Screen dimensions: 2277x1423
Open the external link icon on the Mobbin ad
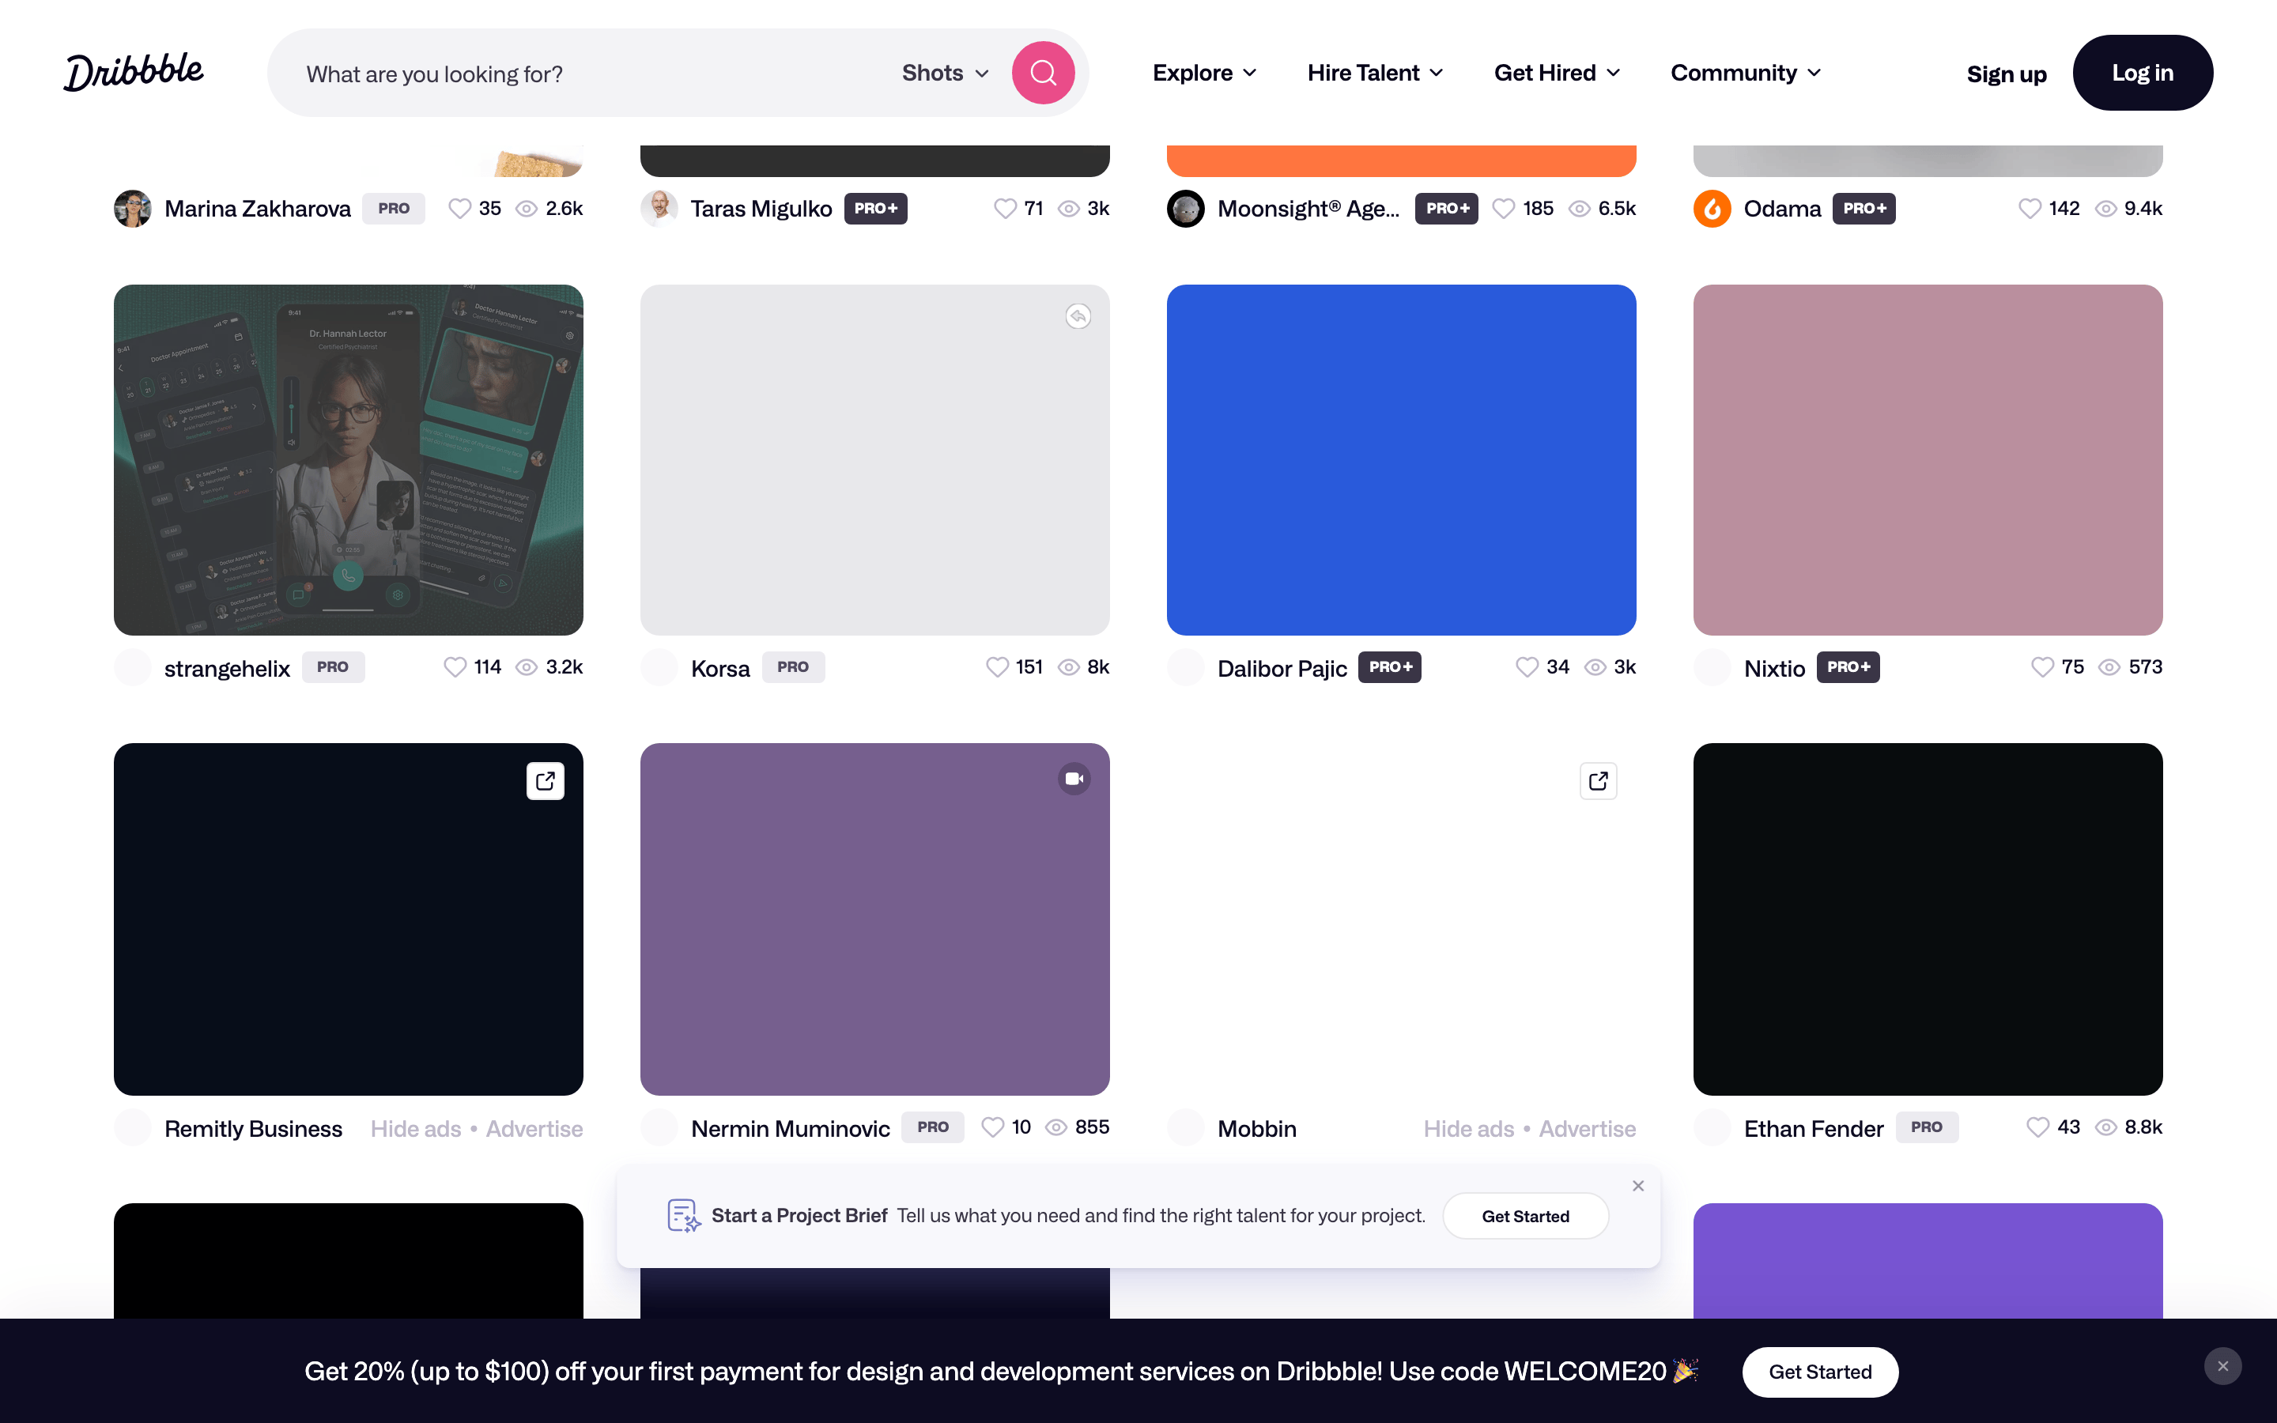tap(1598, 780)
